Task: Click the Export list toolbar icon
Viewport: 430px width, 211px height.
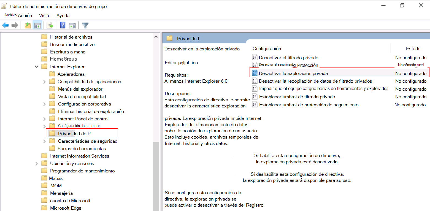Action: [x=50, y=26]
